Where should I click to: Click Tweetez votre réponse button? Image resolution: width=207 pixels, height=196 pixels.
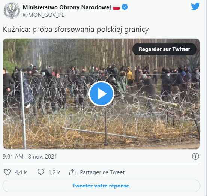click(x=101, y=186)
